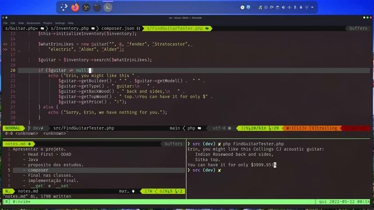The height and width of the screenshot is (210, 374).
Task: Click the white round tray icon
Action: (x=243, y=8)
